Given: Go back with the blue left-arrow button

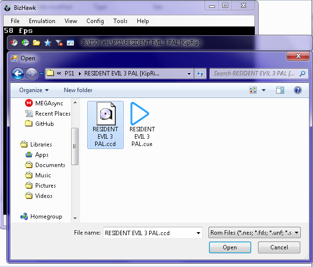Looking at the screenshot, I should pos(18,74).
